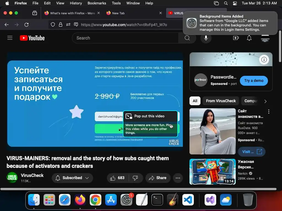Click the auto-translate/caption icon in address bar
The image size is (282, 211).
(76, 24)
